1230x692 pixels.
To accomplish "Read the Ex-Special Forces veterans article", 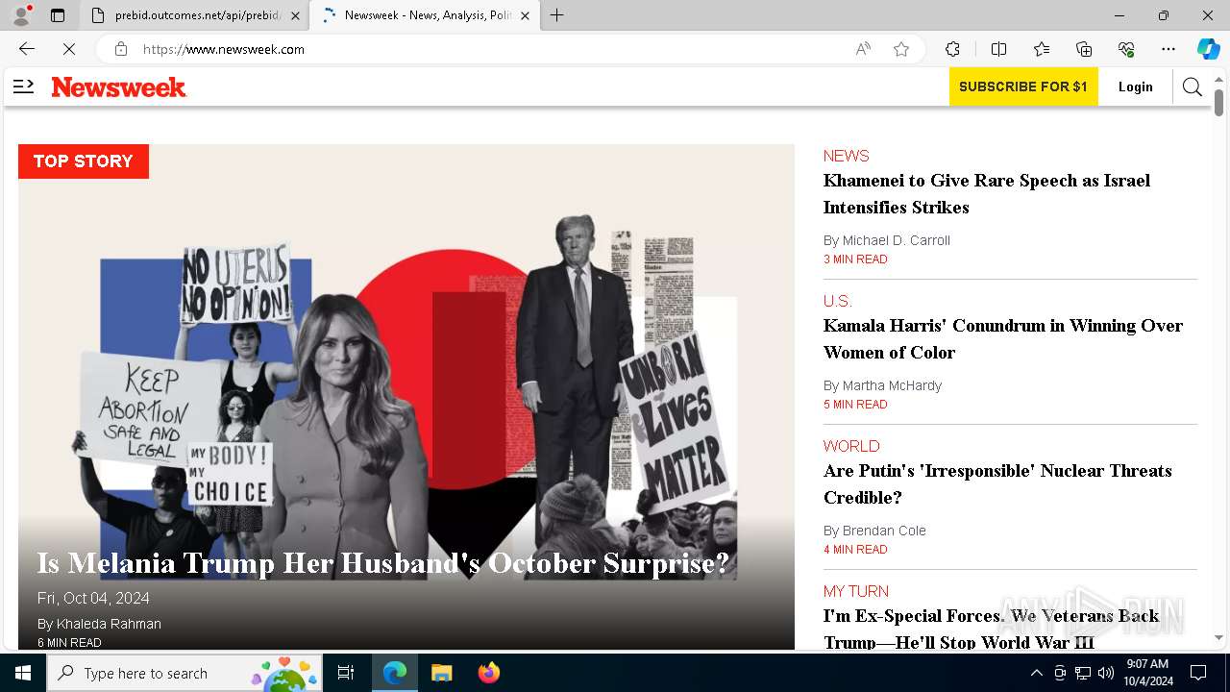I will tap(991, 629).
